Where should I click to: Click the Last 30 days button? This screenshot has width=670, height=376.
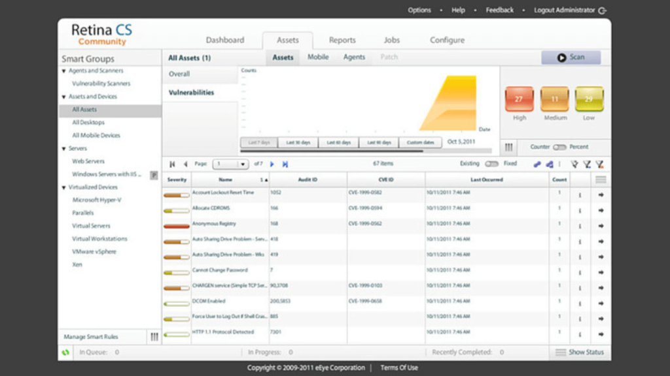pyautogui.click(x=298, y=142)
